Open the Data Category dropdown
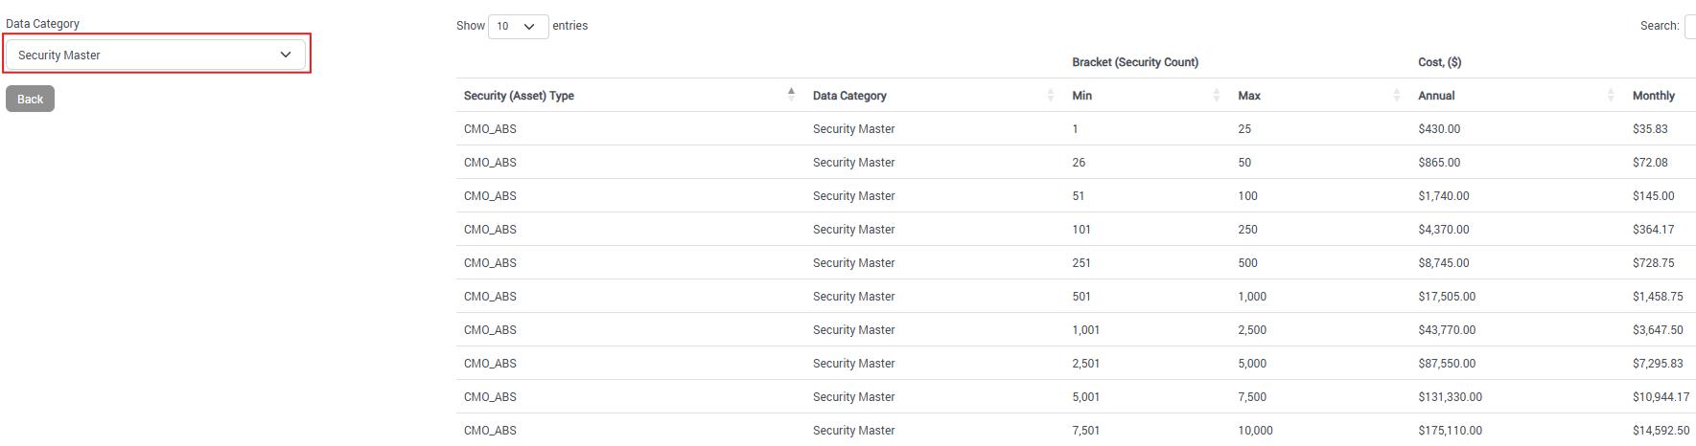Viewport: 1696px width, 446px height. pyautogui.click(x=155, y=55)
